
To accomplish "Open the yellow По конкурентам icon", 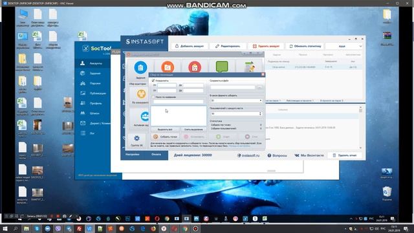I will pyautogui.click(x=141, y=94).
